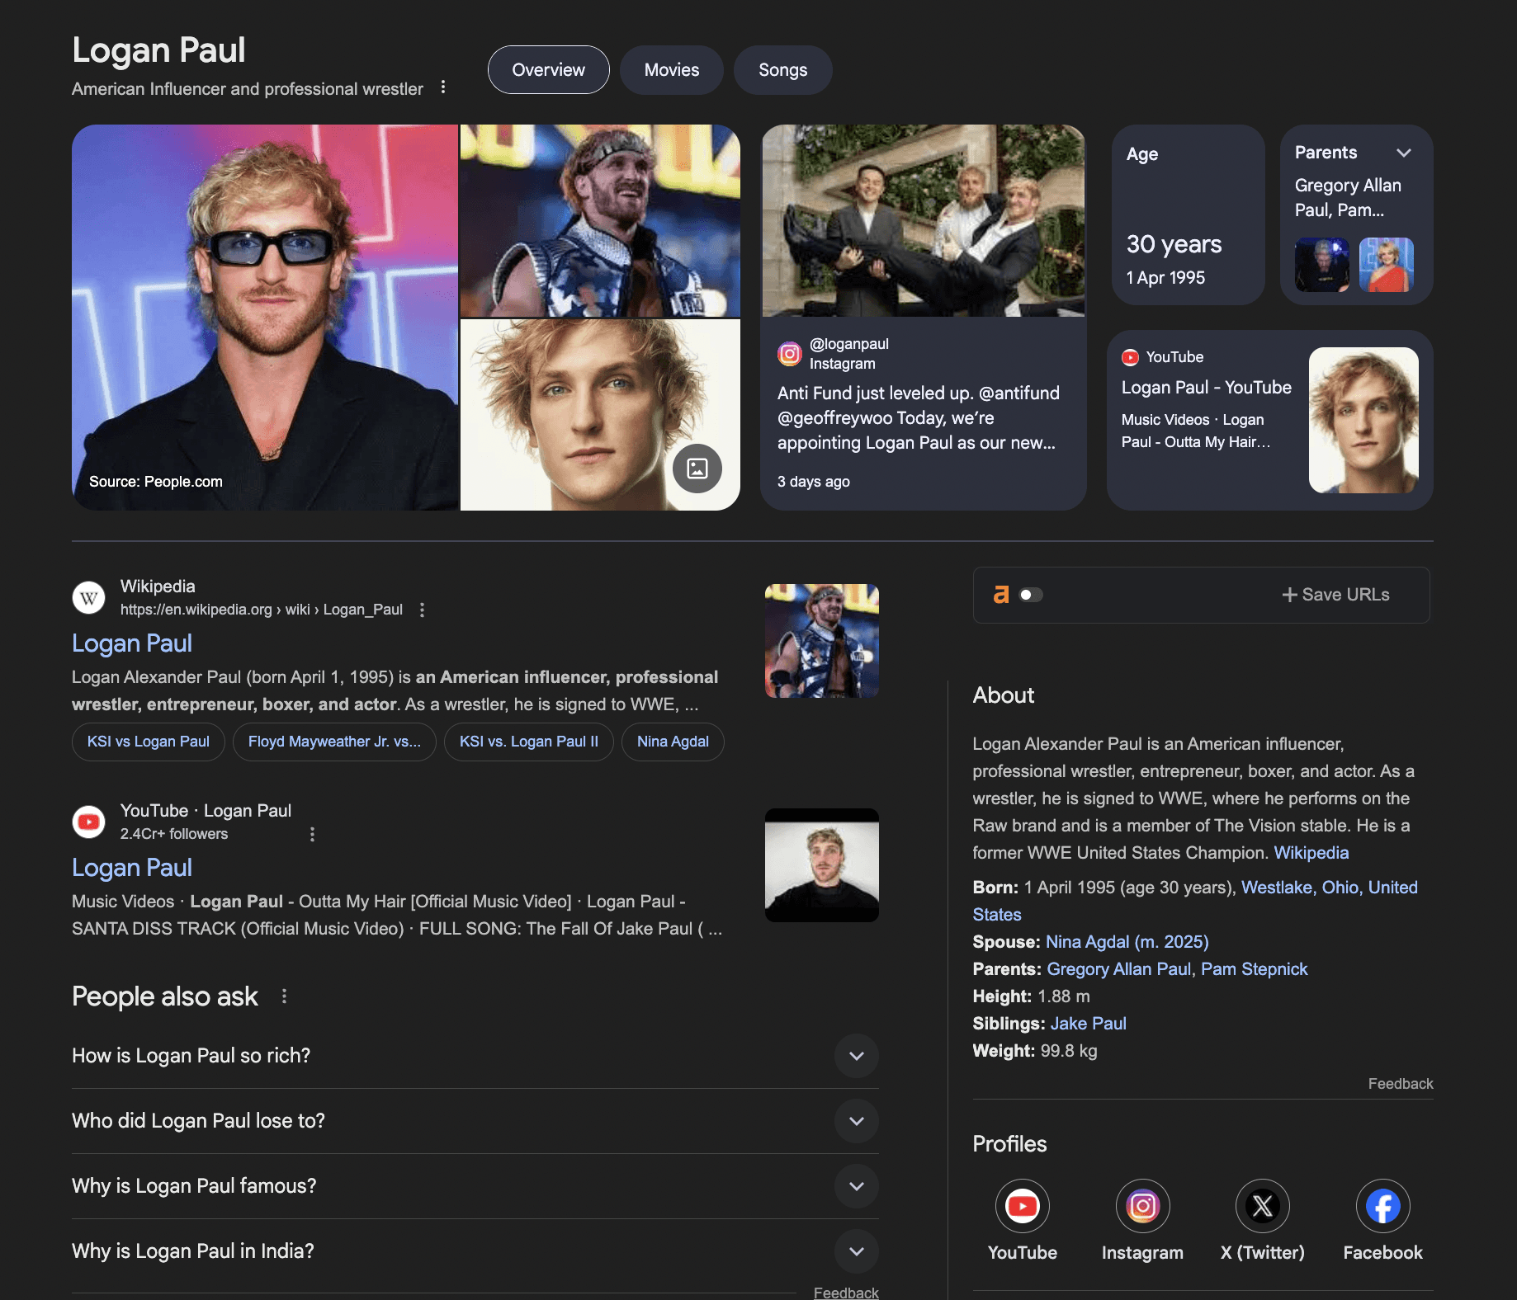Open the Instagram post group photo

point(923,220)
